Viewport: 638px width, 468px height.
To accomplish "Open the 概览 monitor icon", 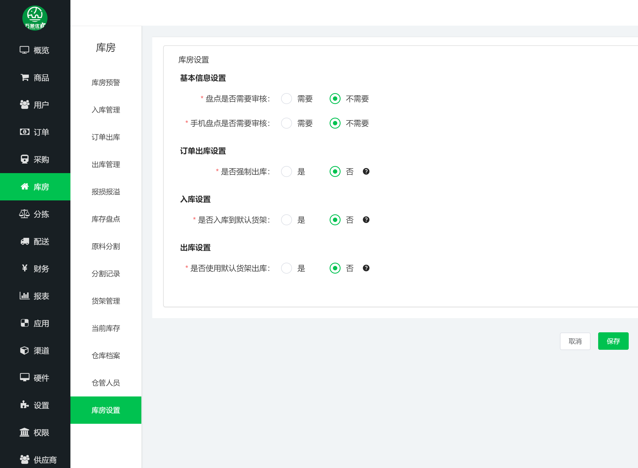I will click(x=24, y=50).
